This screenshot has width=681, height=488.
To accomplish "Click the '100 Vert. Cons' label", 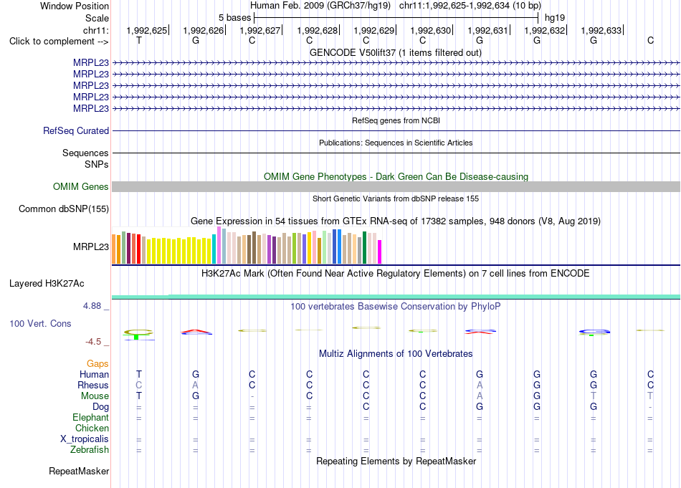I will 40,323.
